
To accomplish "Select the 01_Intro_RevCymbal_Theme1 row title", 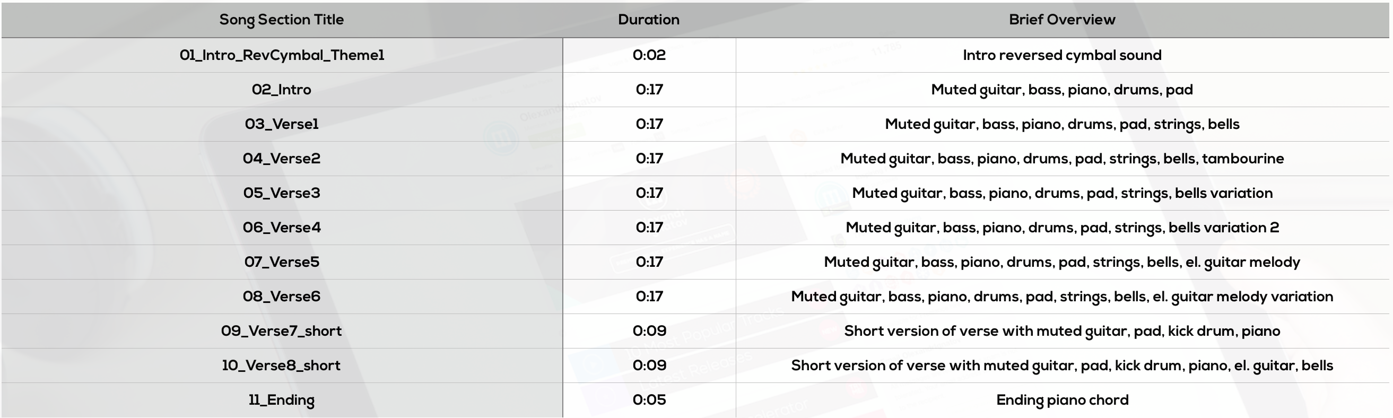I will (282, 55).
